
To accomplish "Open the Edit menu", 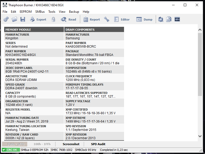I will [13, 12].
